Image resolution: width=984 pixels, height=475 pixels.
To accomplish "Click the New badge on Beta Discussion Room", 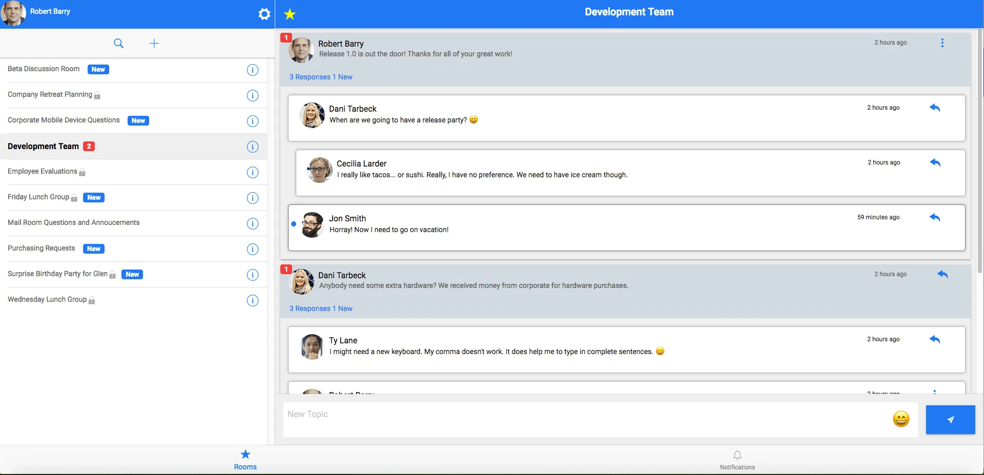I will 98,69.
